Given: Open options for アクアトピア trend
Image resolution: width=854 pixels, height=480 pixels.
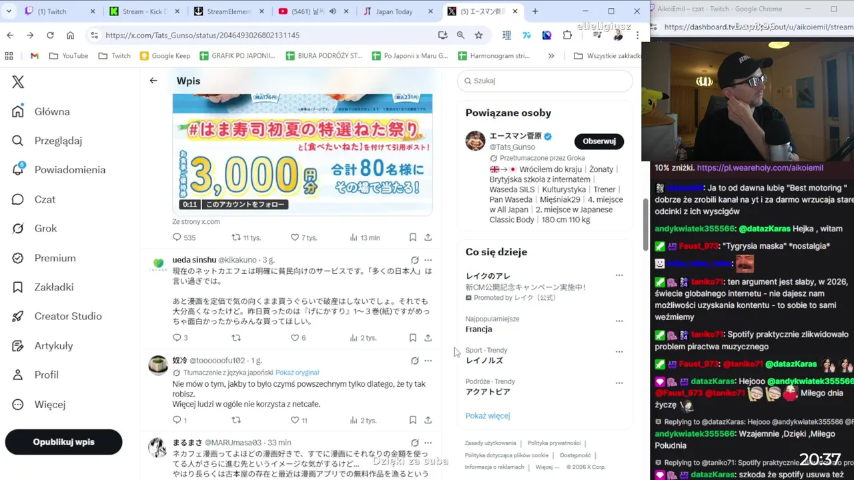Looking at the screenshot, I should (619, 383).
